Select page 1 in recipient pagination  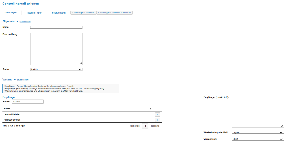point(145,126)
